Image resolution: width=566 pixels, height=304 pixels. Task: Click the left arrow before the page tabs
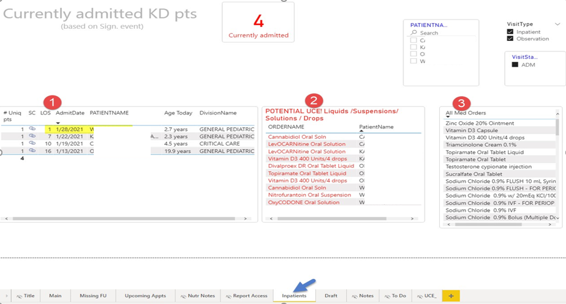(7, 296)
